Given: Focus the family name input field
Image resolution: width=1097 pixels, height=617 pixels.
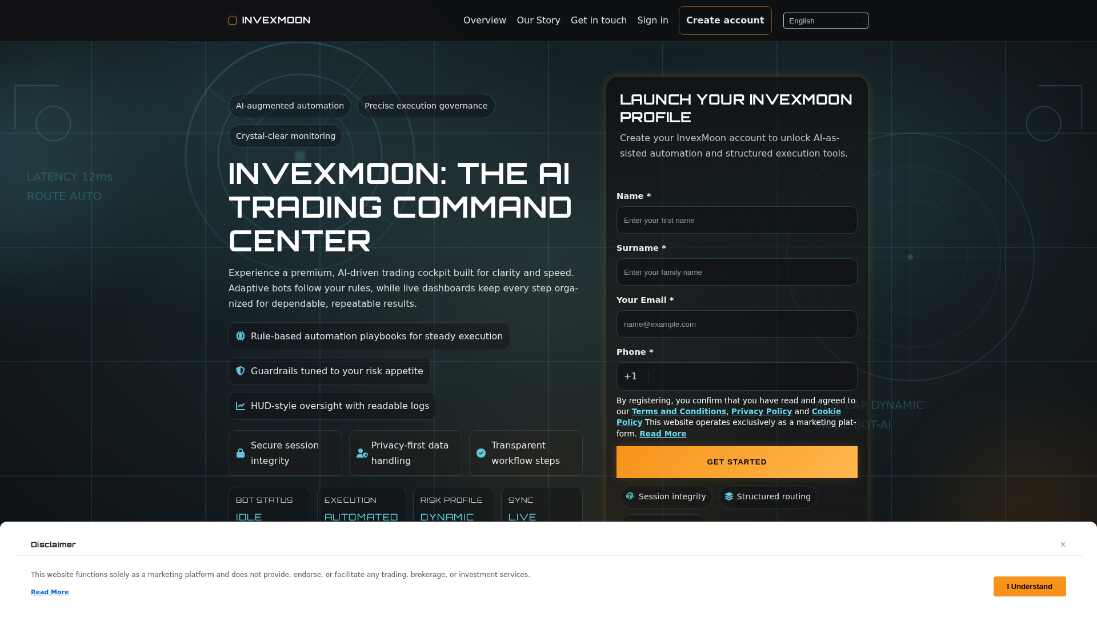Looking at the screenshot, I should pyautogui.click(x=736, y=272).
